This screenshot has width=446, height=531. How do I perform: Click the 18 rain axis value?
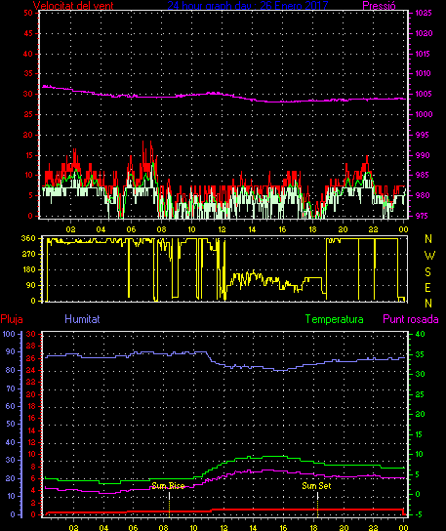[x=31, y=406]
